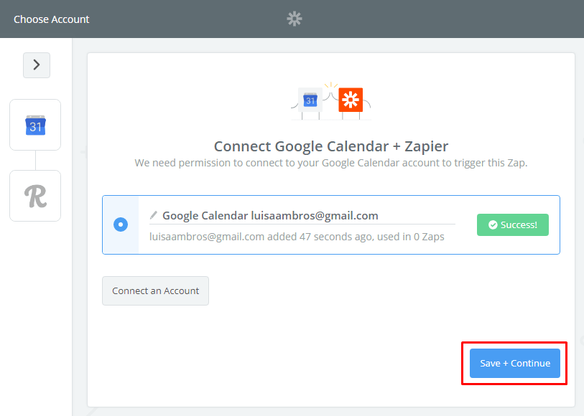Click the Google Calendar account name field
The height and width of the screenshot is (416, 584).
point(270,215)
